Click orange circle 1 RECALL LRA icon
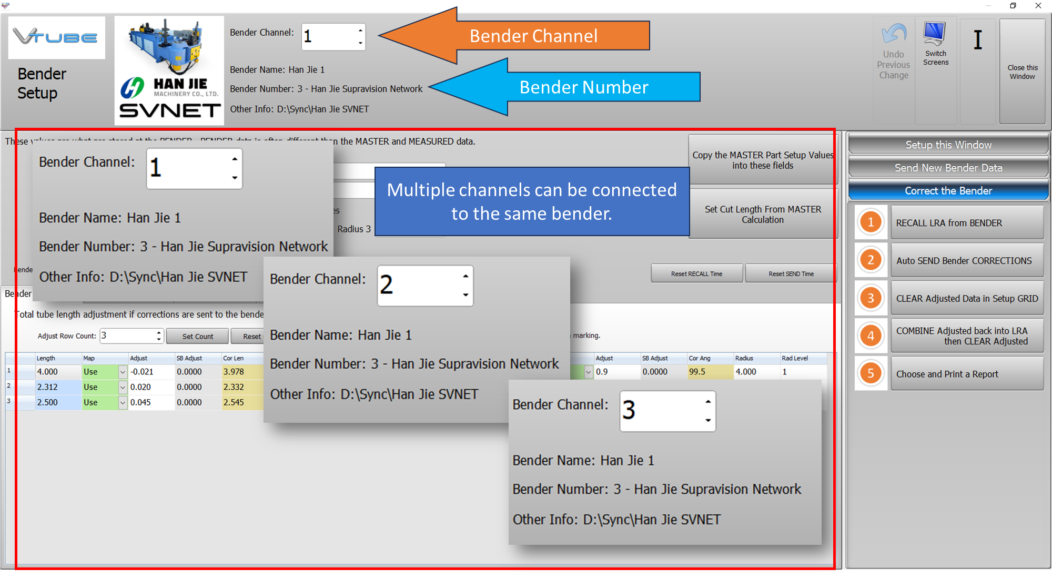 (871, 222)
